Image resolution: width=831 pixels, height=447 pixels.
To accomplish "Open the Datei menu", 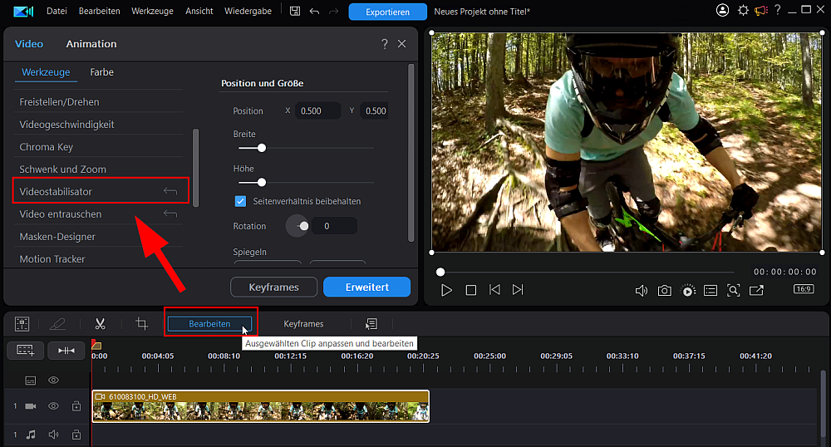I will tap(57, 11).
